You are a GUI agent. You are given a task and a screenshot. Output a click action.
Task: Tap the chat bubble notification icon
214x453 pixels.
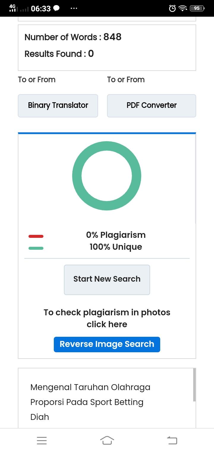tap(56, 8)
